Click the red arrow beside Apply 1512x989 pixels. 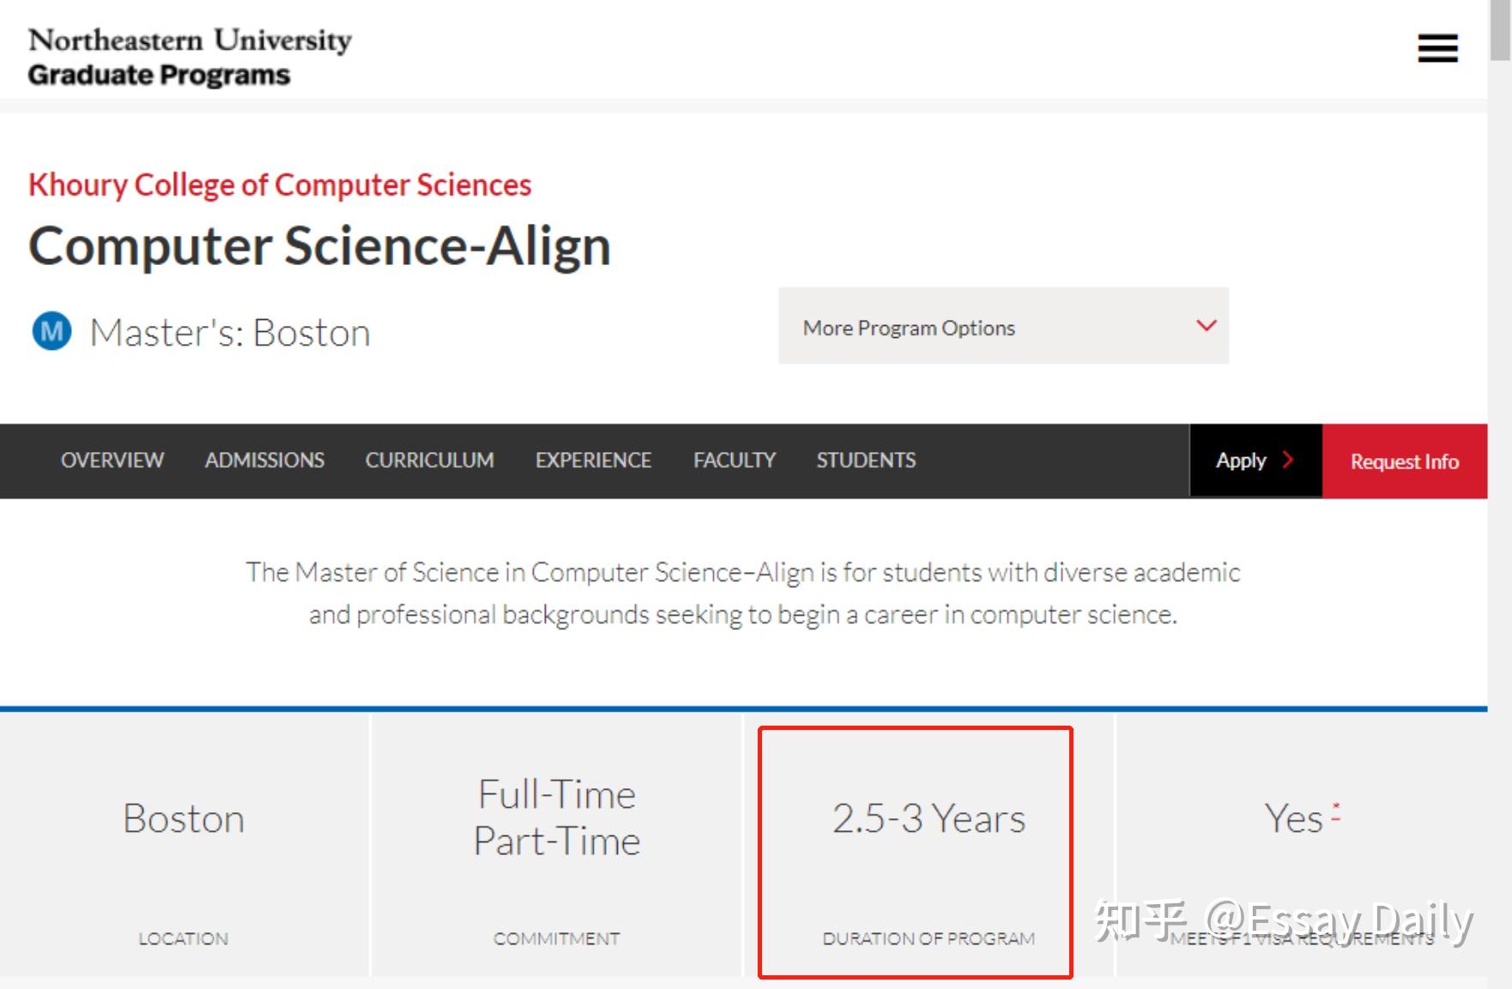click(1287, 460)
